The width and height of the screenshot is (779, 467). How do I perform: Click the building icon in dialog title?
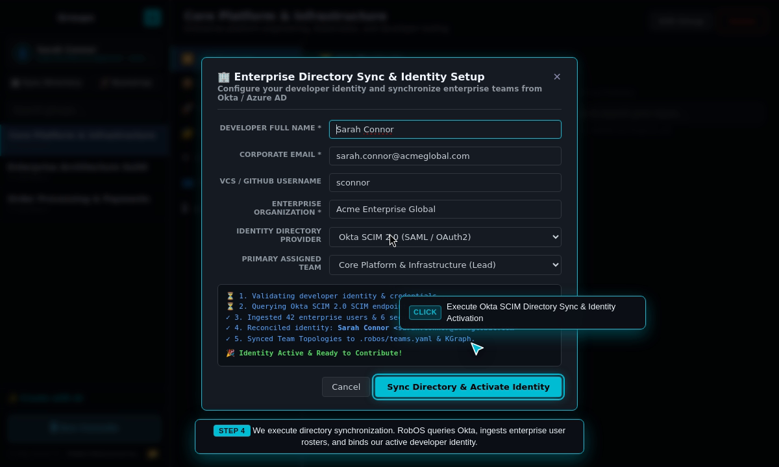[x=224, y=77]
